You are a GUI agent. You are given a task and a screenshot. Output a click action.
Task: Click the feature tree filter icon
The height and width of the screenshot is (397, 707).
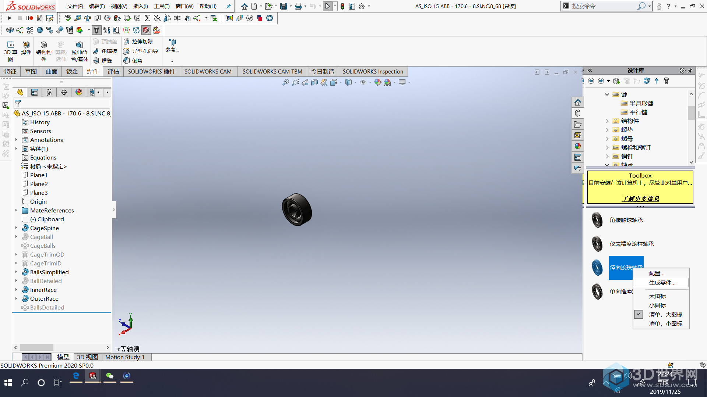(18, 103)
